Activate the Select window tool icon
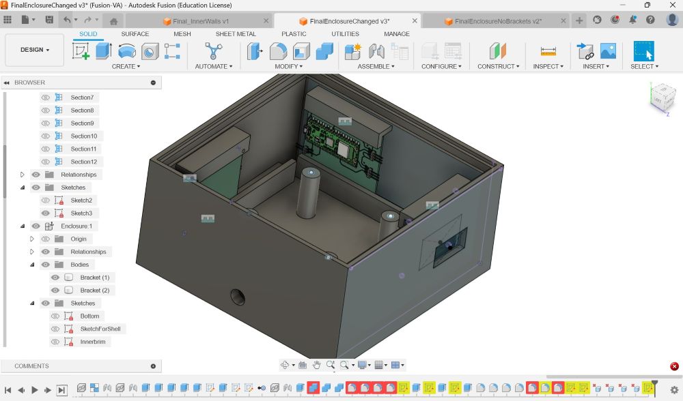 coord(644,51)
